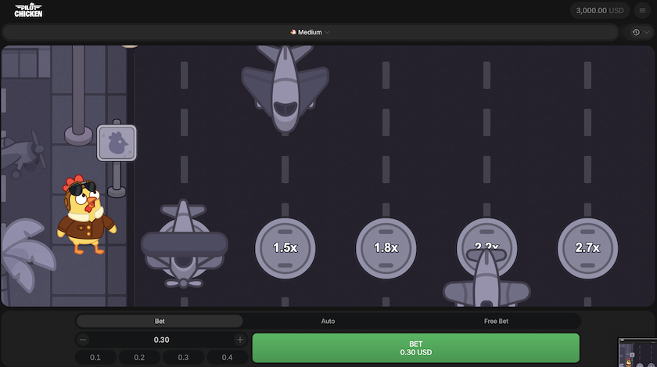Switch to the Bet tab
This screenshot has width=657, height=367.
click(160, 322)
